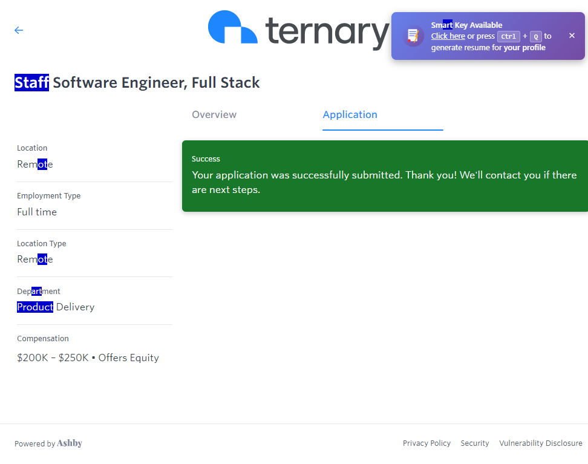Screen dimensions: 588x464
Task: Click the ternary wordmark text
Action: point(327,31)
